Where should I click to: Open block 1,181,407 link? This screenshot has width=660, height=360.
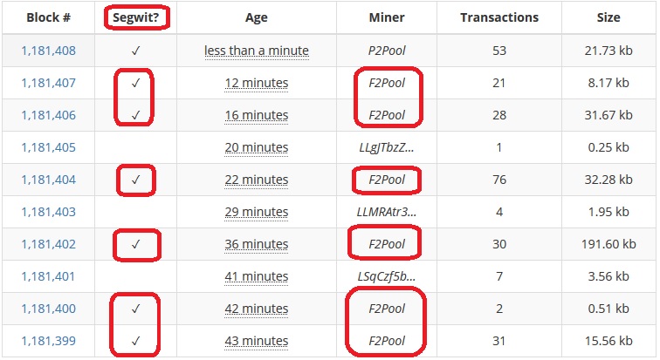(48, 83)
